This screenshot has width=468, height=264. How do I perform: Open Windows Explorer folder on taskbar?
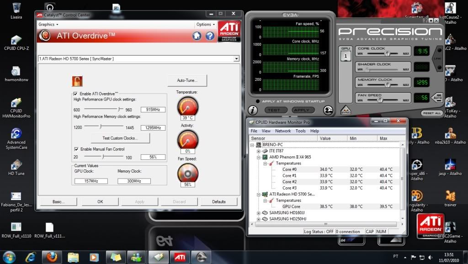pos(73,257)
